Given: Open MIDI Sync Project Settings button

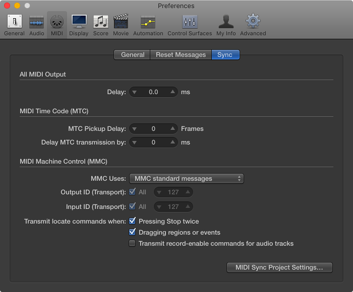Looking at the screenshot, I should pos(279,267).
